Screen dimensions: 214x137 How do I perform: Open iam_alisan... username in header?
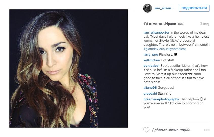[164, 8]
